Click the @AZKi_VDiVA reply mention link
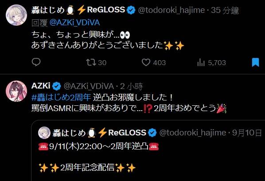This screenshot has height=181, width=265. [x=75, y=23]
